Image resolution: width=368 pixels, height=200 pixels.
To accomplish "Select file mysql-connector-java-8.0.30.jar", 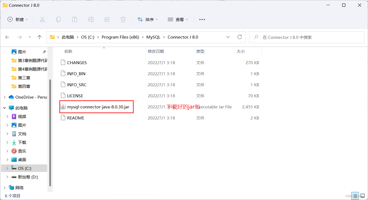I will click(x=98, y=107).
